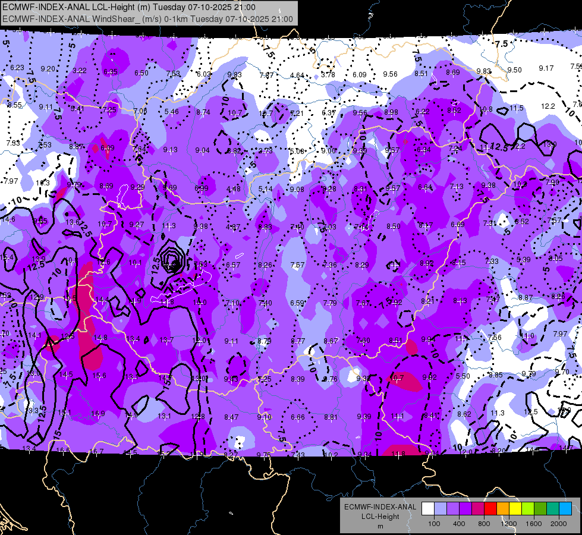The height and width of the screenshot is (535, 582).
Task: Click the legend tick label 1200
Action: point(508,524)
